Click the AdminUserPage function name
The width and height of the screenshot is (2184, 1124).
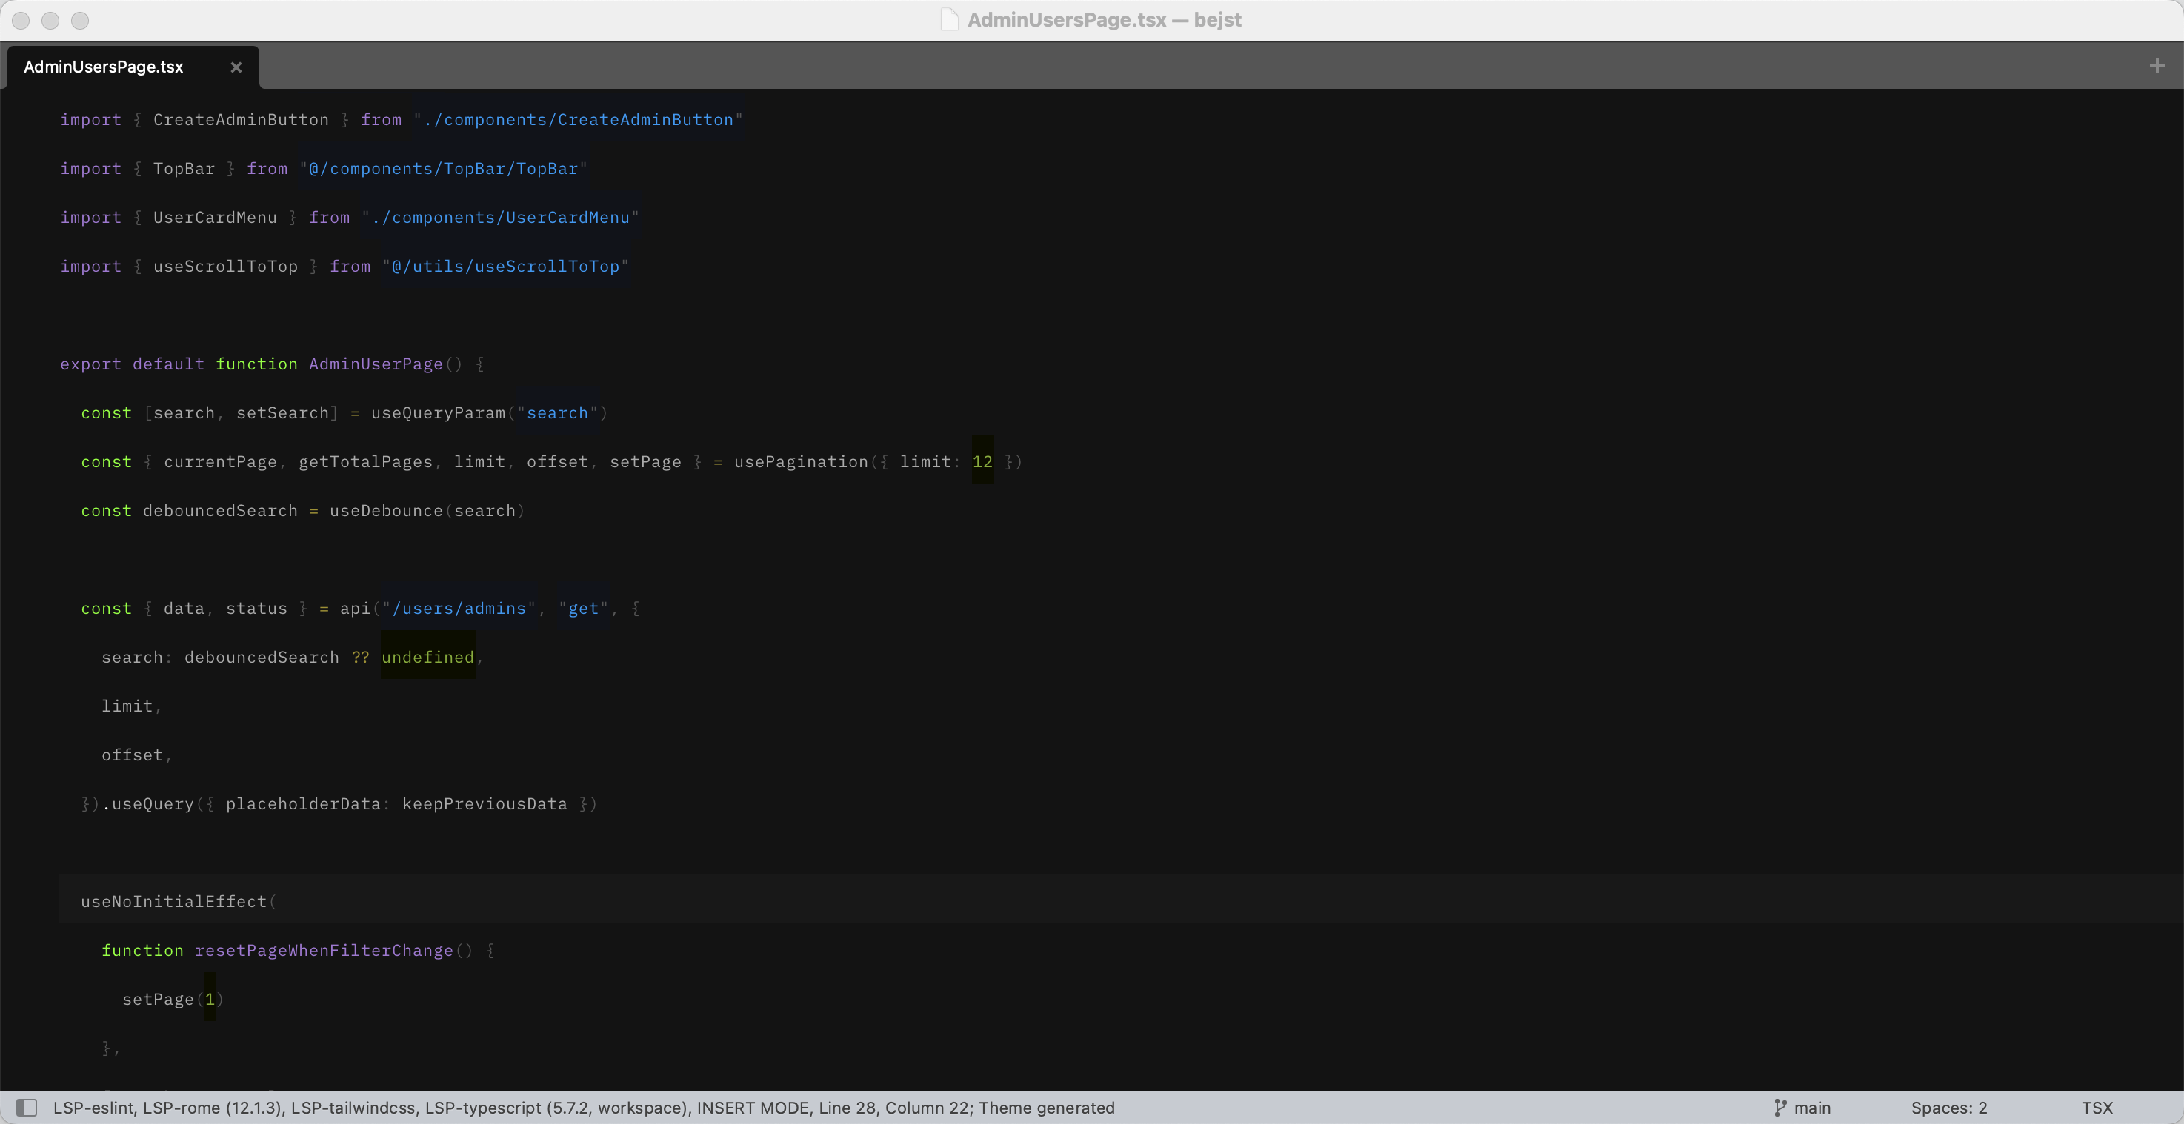[x=376, y=364]
